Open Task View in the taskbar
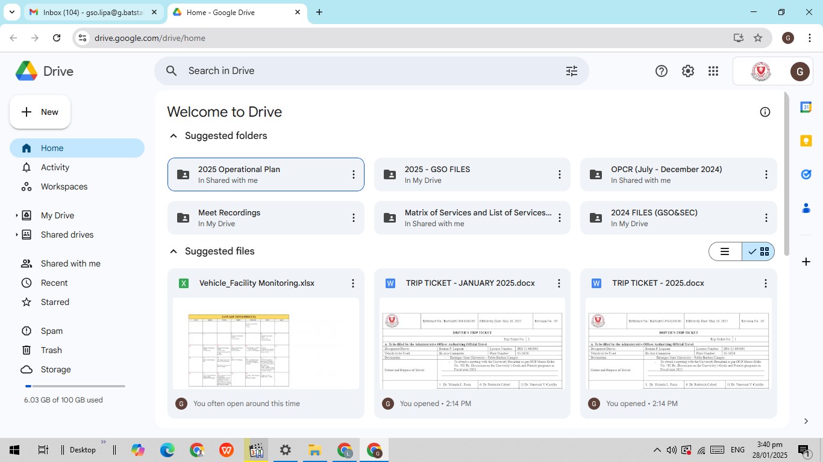The width and height of the screenshot is (823, 462). pyautogui.click(x=43, y=450)
